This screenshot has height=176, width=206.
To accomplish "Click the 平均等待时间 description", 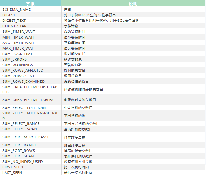I will click(x=75, y=43).
